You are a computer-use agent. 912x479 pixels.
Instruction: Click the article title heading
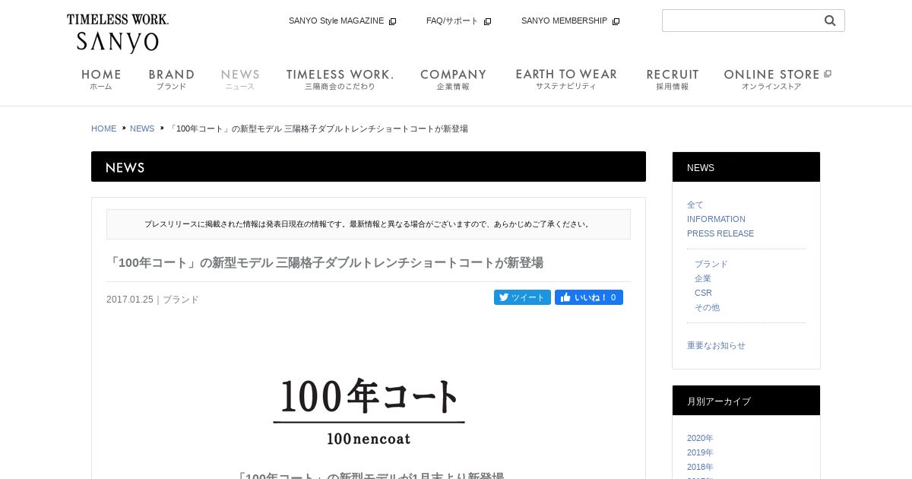(325, 262)
